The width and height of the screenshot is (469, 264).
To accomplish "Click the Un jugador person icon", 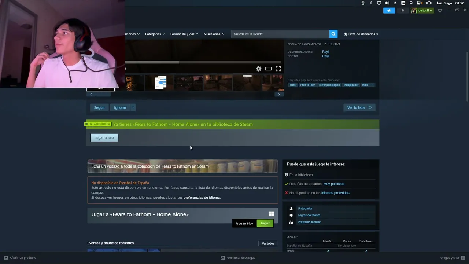I will pyautogui.click(x=291, y=209).
